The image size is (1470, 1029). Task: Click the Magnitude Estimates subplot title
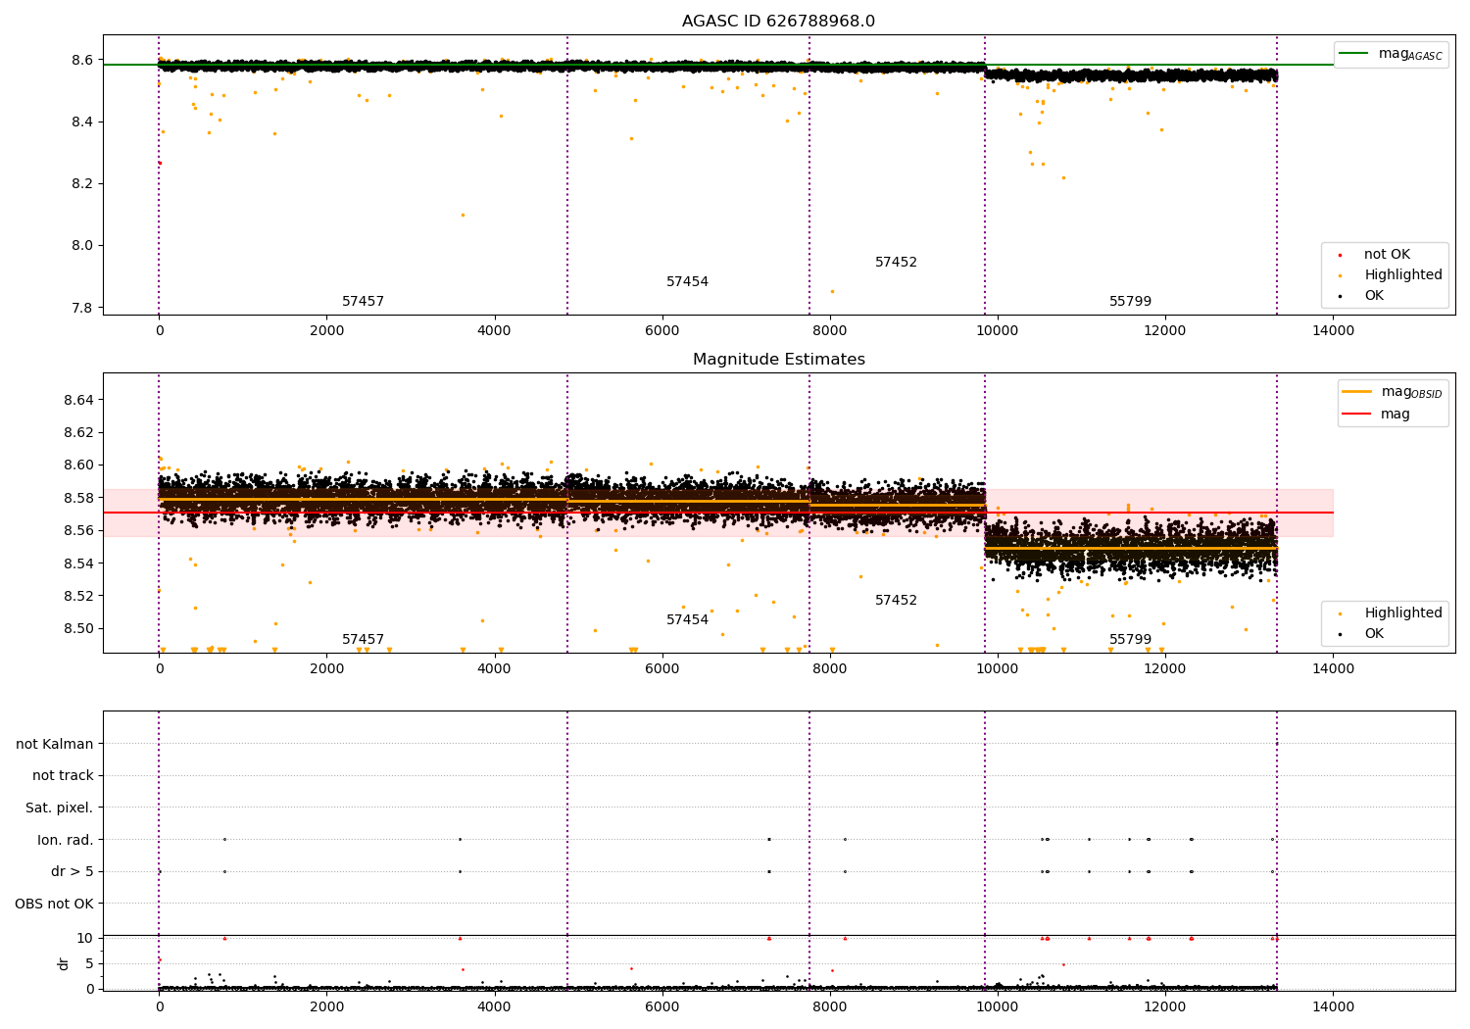pos(779,360)
